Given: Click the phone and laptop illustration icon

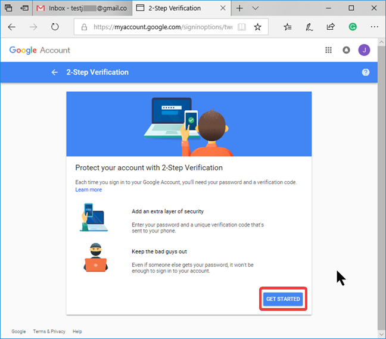Looking at the screenshot, I should tap(94, 217).
